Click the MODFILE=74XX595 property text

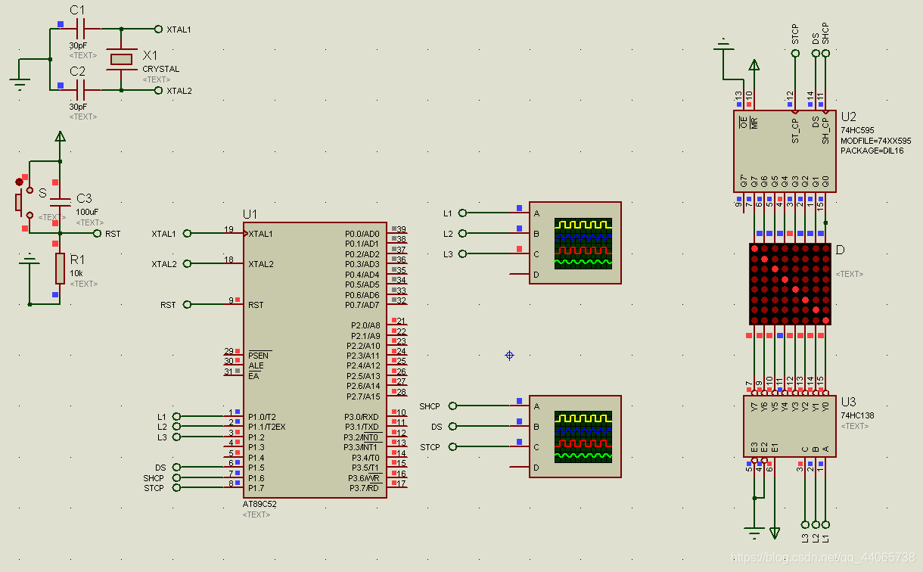(875, 141)
